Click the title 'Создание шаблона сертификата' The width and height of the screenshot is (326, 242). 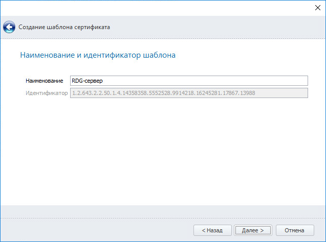(64, 27)
